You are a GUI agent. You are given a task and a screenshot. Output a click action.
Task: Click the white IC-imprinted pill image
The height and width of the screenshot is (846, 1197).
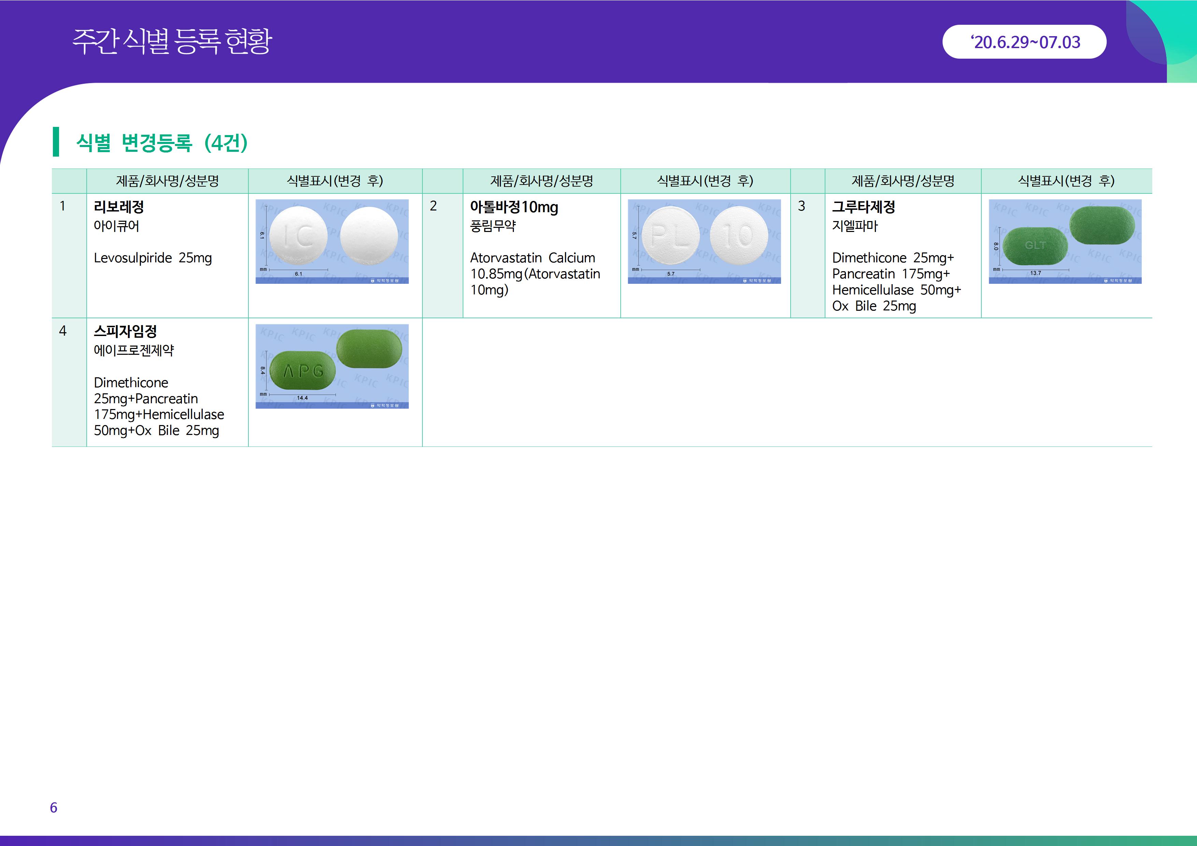point(299,235)
